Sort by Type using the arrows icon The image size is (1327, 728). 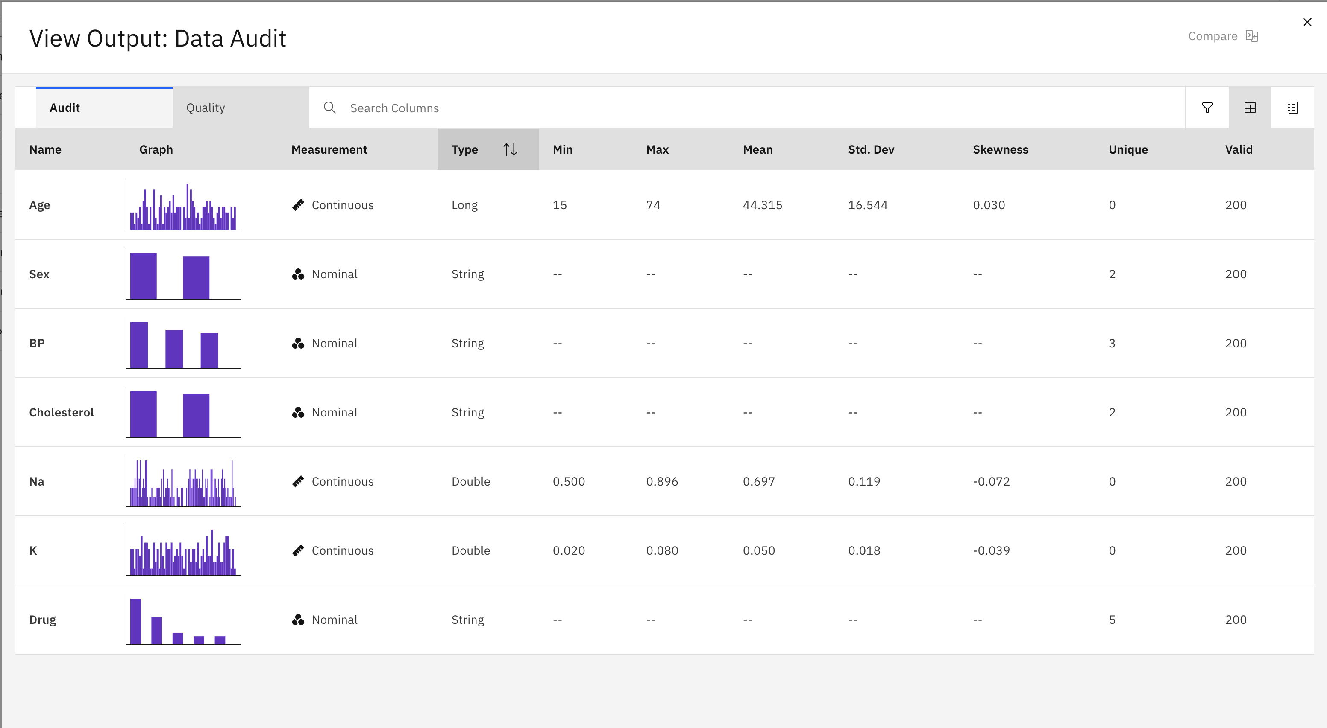(x=510, y=149)
